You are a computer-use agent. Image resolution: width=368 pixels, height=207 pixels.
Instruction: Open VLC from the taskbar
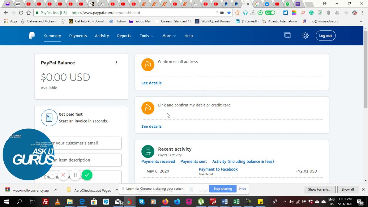pos(57,202)
